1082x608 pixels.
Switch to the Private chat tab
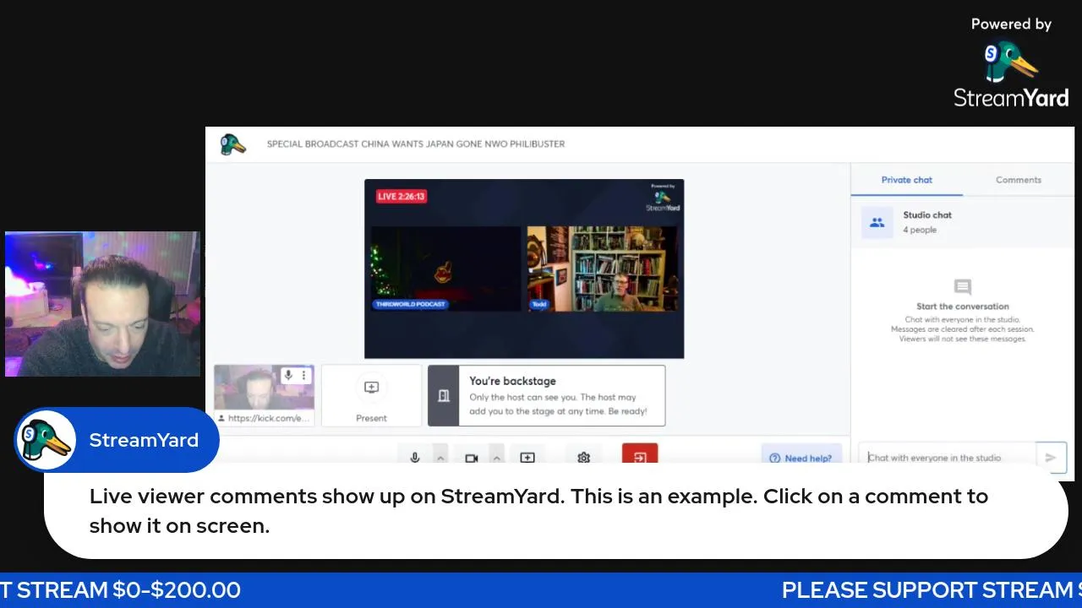906,180
